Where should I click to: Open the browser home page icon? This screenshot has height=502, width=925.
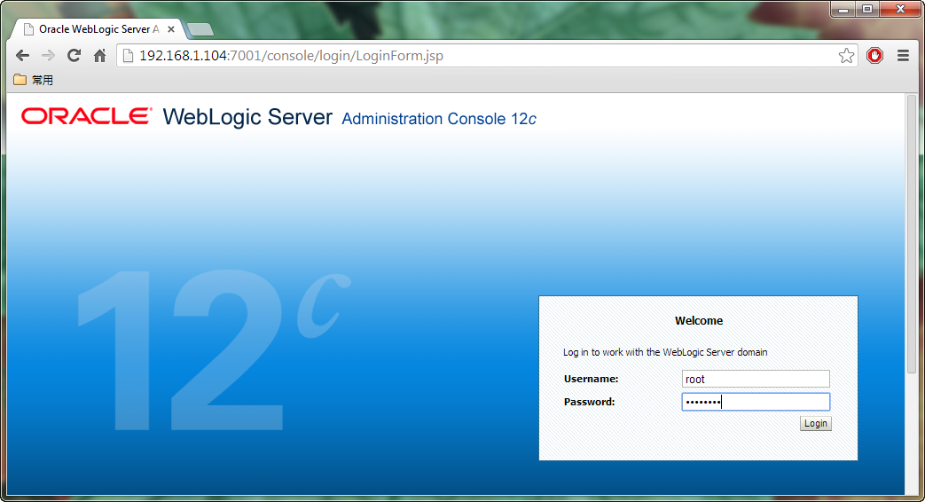(99, 56)
